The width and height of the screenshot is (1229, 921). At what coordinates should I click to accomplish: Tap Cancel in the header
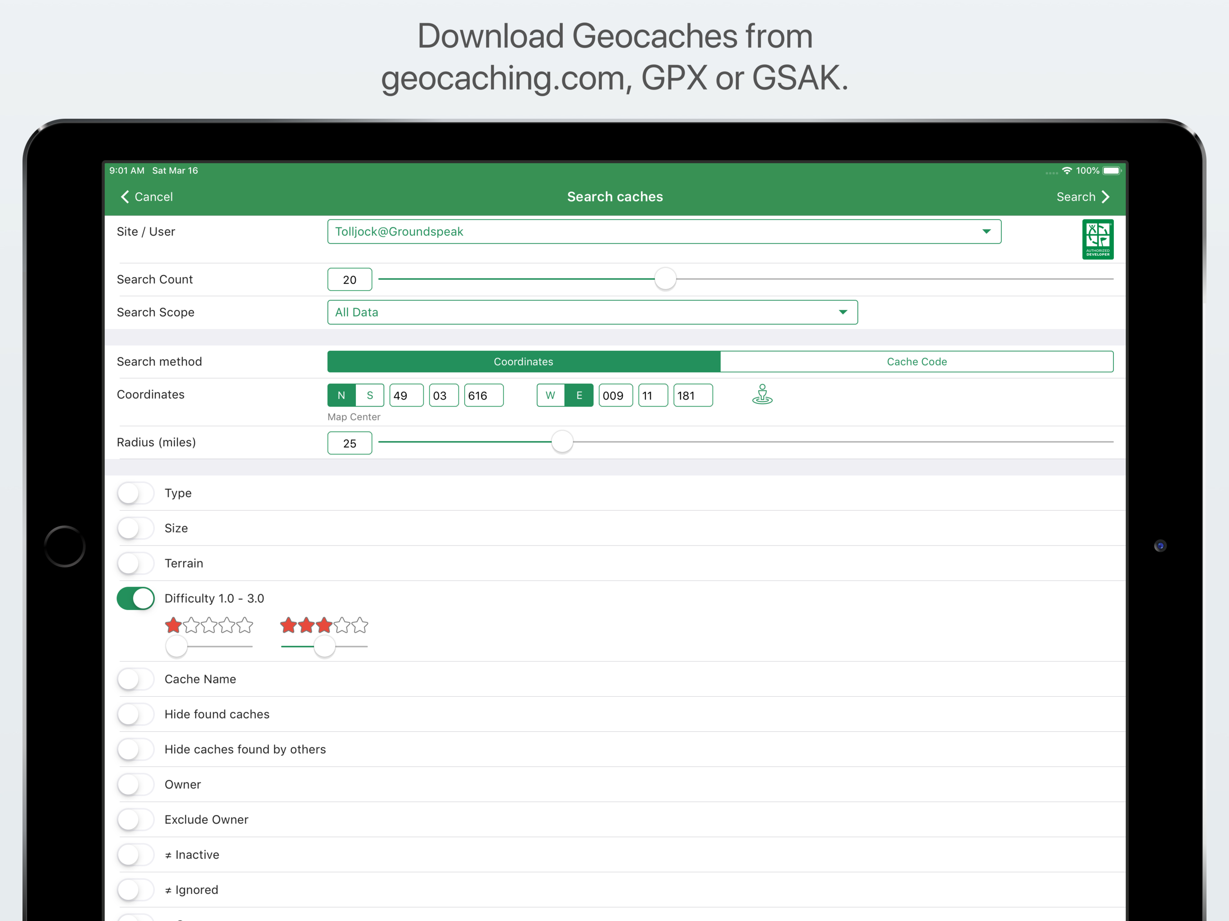[x=153, y=197]
